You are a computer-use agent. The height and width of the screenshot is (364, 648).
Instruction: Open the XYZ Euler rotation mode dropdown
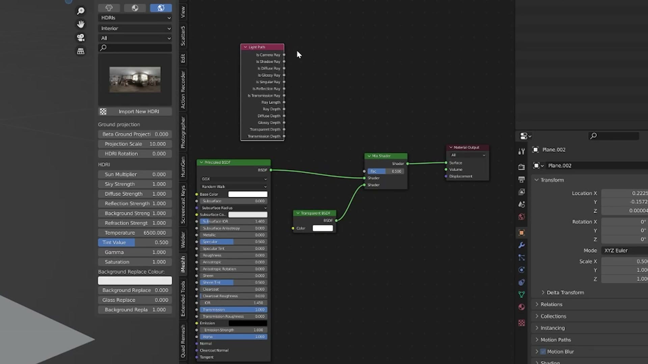[624, 250]
